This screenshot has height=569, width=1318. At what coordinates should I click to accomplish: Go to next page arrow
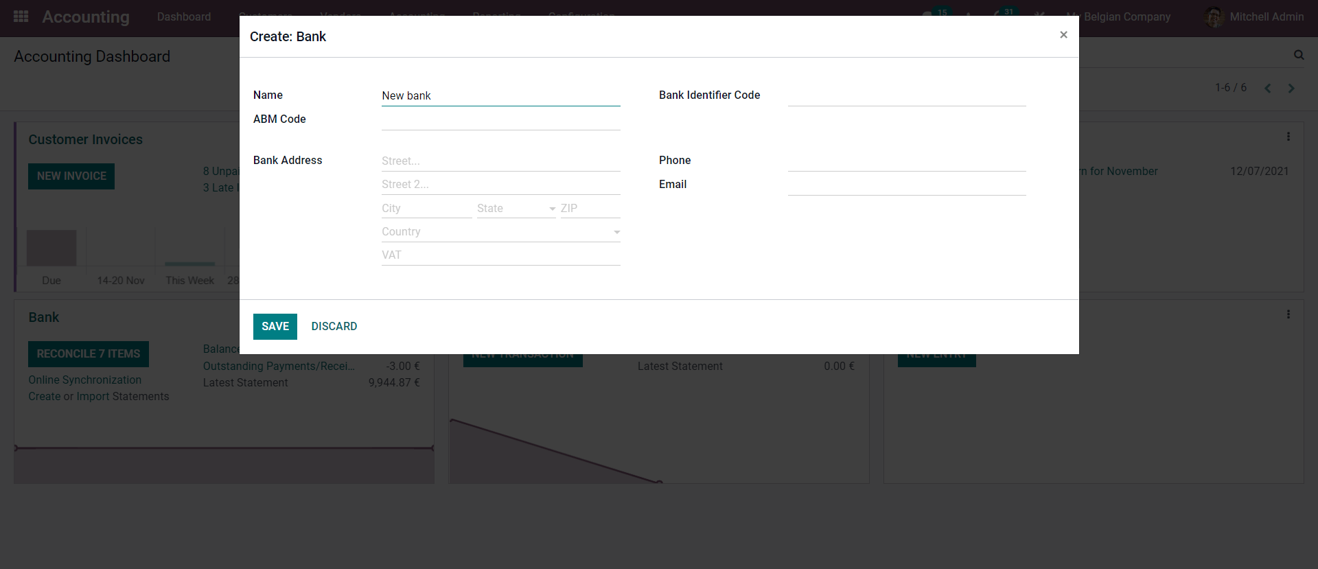coord(1291,88)
